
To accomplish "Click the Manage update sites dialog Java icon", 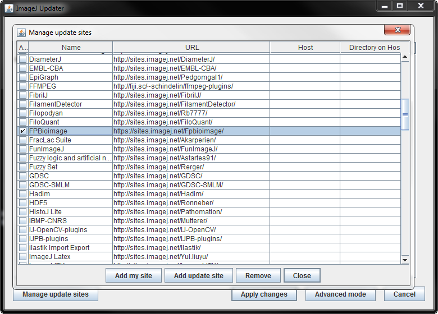I will tap(21, 33).
